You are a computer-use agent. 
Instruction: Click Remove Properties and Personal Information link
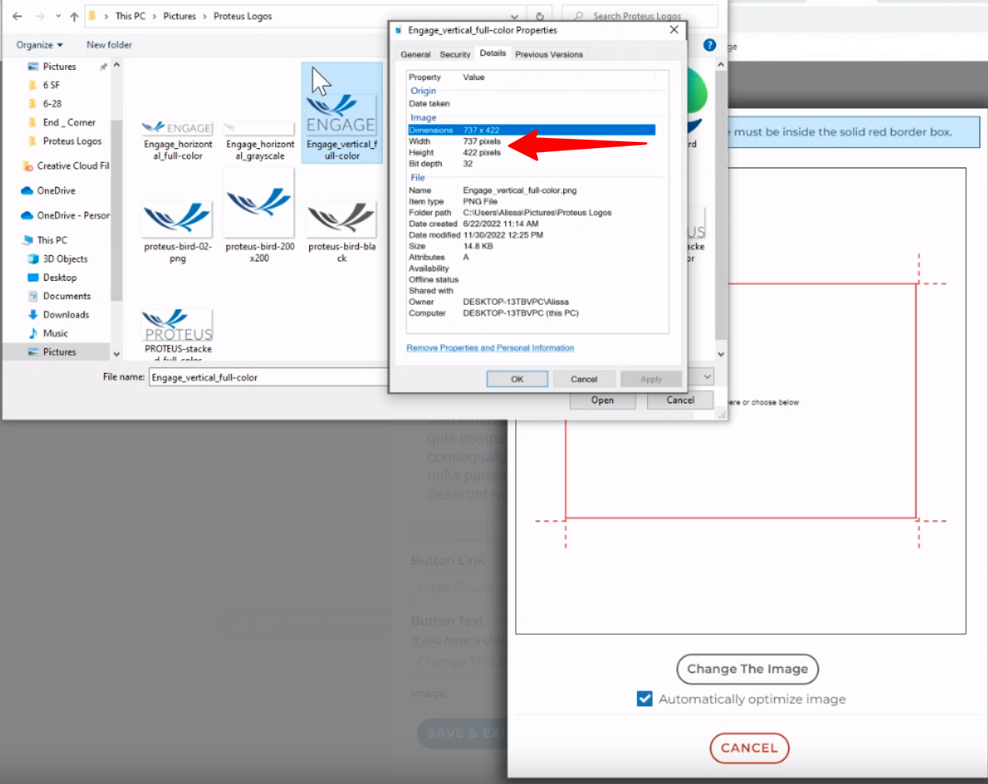click(x=491, y=348)
